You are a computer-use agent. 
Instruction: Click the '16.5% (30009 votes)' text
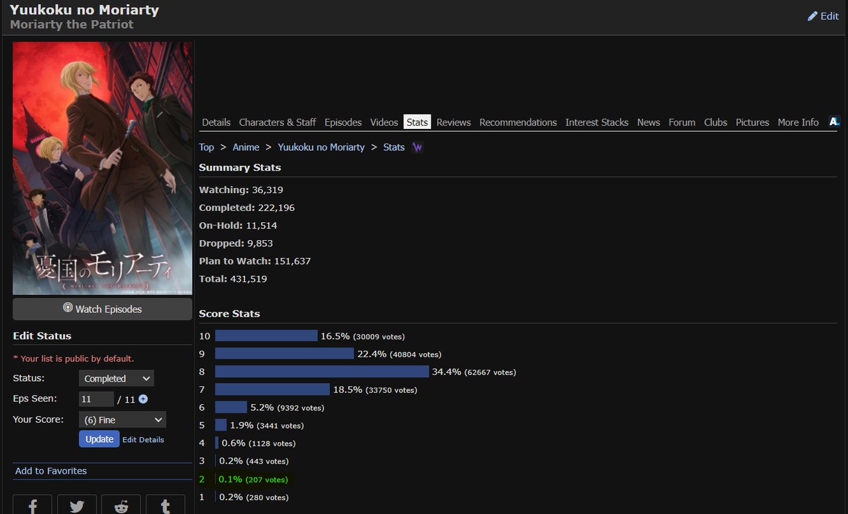363,336
